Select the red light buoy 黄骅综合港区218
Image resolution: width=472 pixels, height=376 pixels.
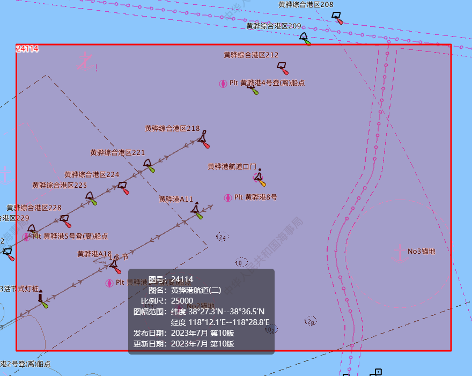[204, 139]
